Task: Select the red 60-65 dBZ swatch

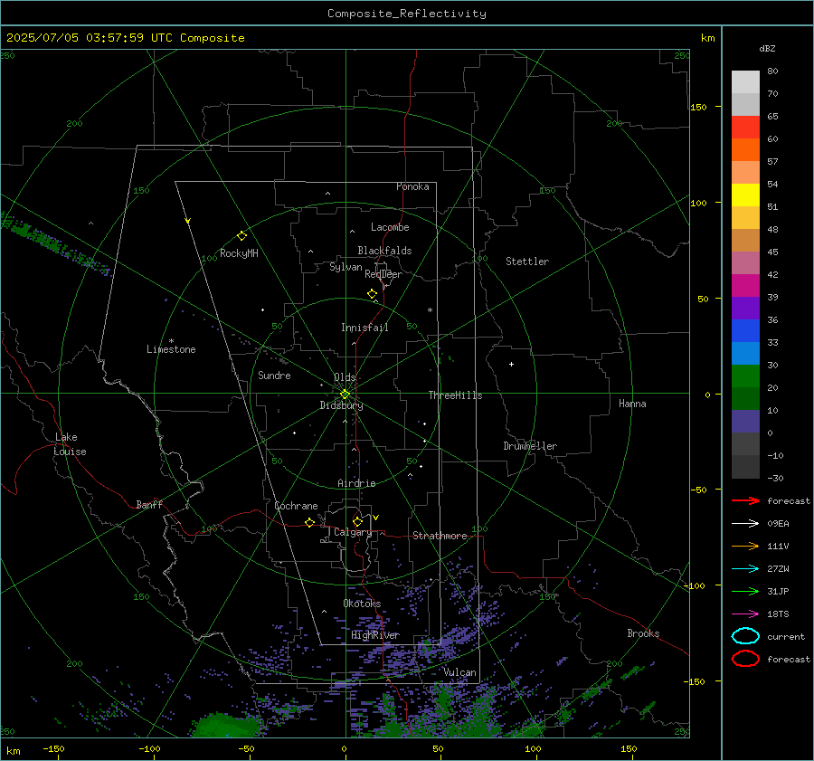Action: tap(745, 128)
